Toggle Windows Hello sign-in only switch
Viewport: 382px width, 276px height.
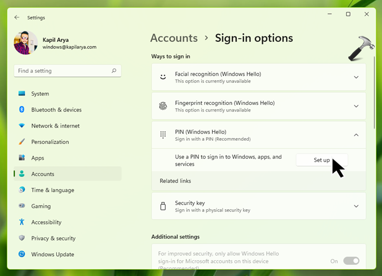pyautogui.click(x=351, y=261)
